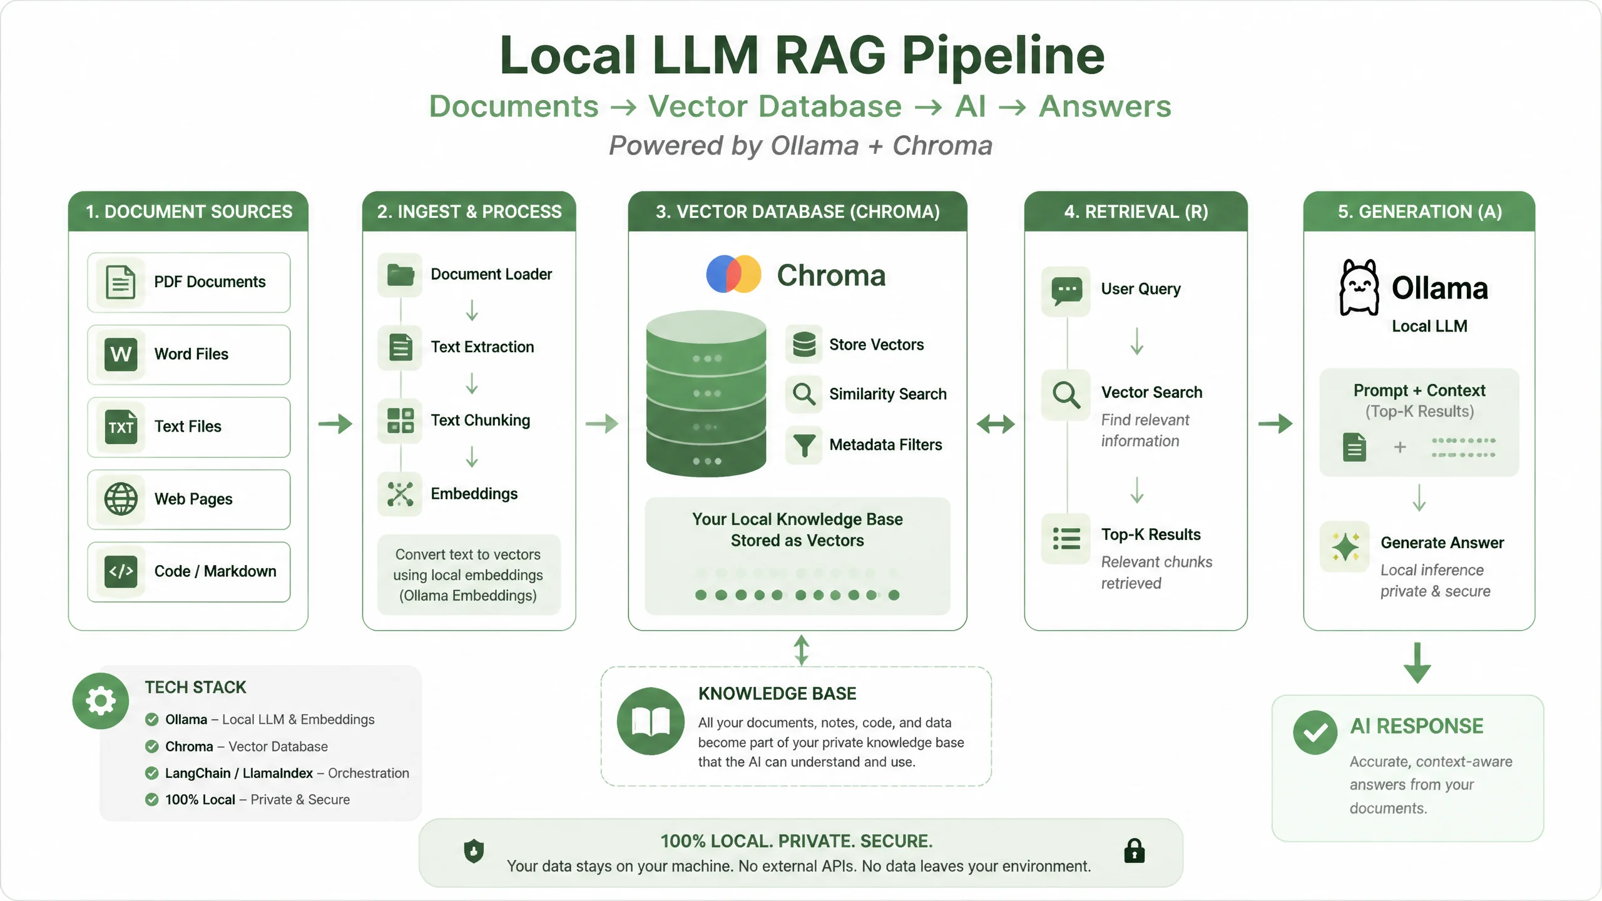Click the User Query chat bubble icon
The height and width of the screenshot is (901, 1602).
pyautogui.click(x=1066, y=290)
